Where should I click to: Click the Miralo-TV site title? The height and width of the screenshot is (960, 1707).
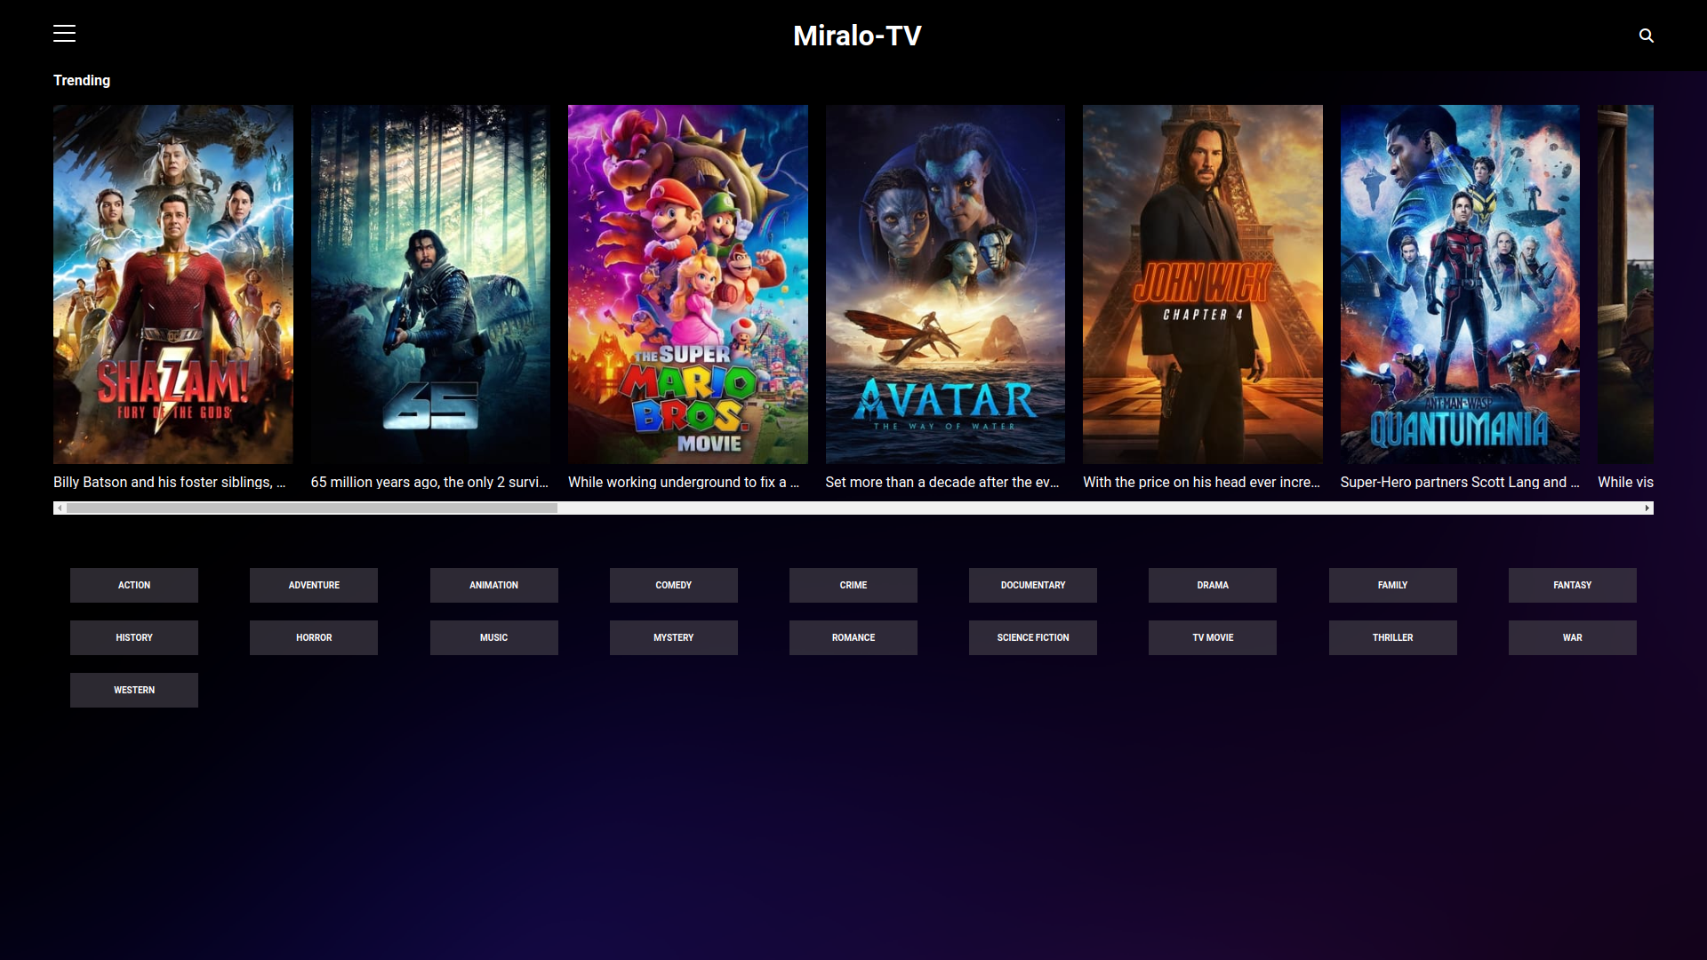856,36
